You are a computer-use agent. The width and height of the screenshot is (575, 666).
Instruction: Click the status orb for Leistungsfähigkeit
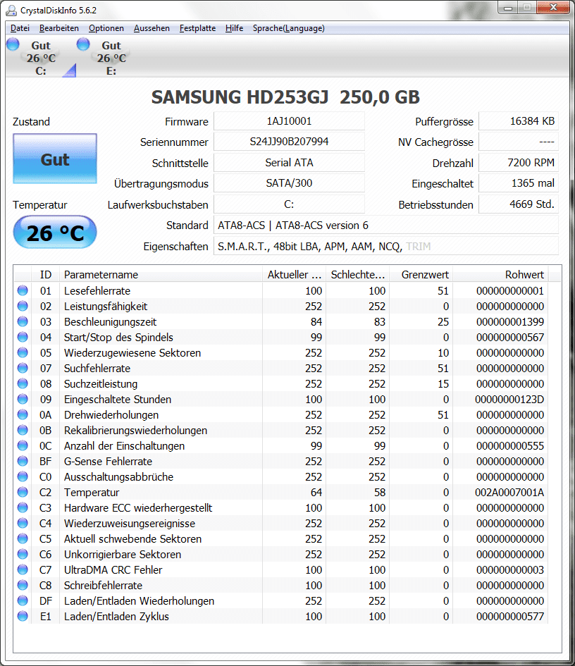23,307
